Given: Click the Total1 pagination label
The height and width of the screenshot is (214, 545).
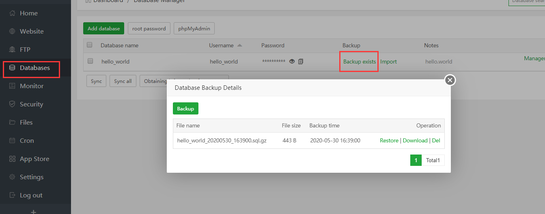Looking at the screenshot, I should point(433,160).
